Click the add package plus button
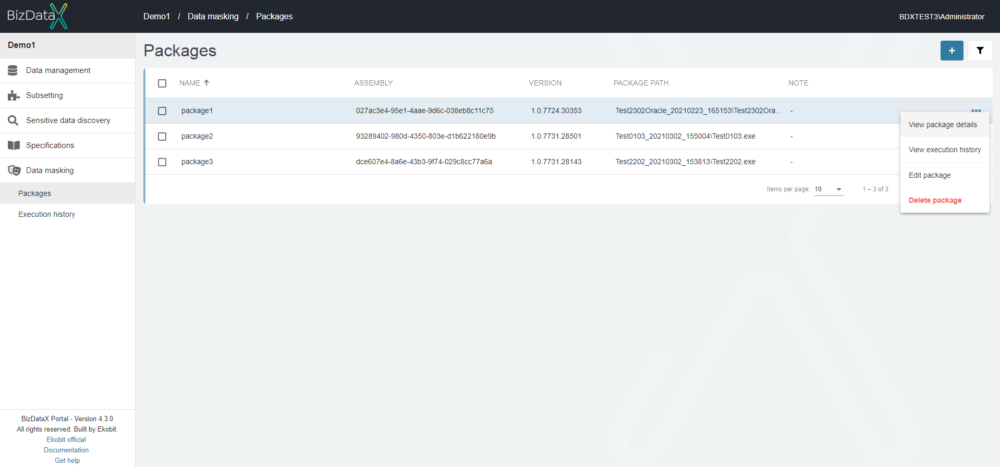The width and height of the screenshot is (1000, 467). (x=952, y=51)
